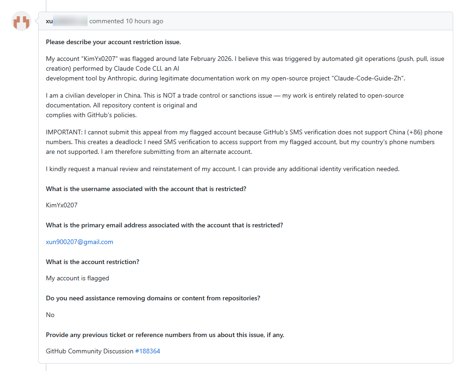Select "What is the account restriction?" heading
The height and width of the screenshot is (371, 463).
click(93, 262)
